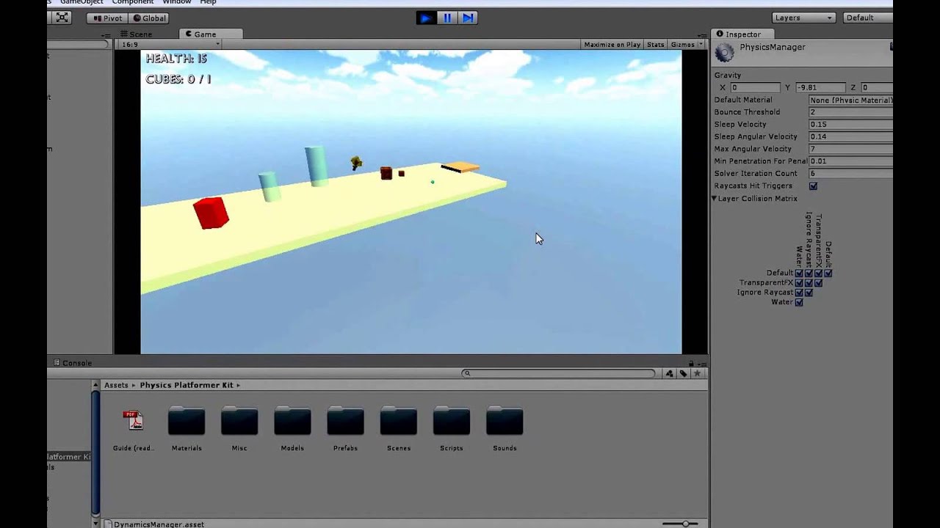
Task: Click the Max Angular Velocity field
Action: (850, 149)
